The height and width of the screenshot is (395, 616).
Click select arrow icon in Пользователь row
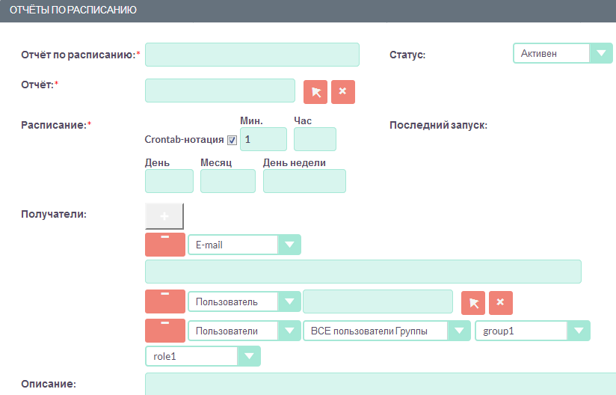[473, 302]
